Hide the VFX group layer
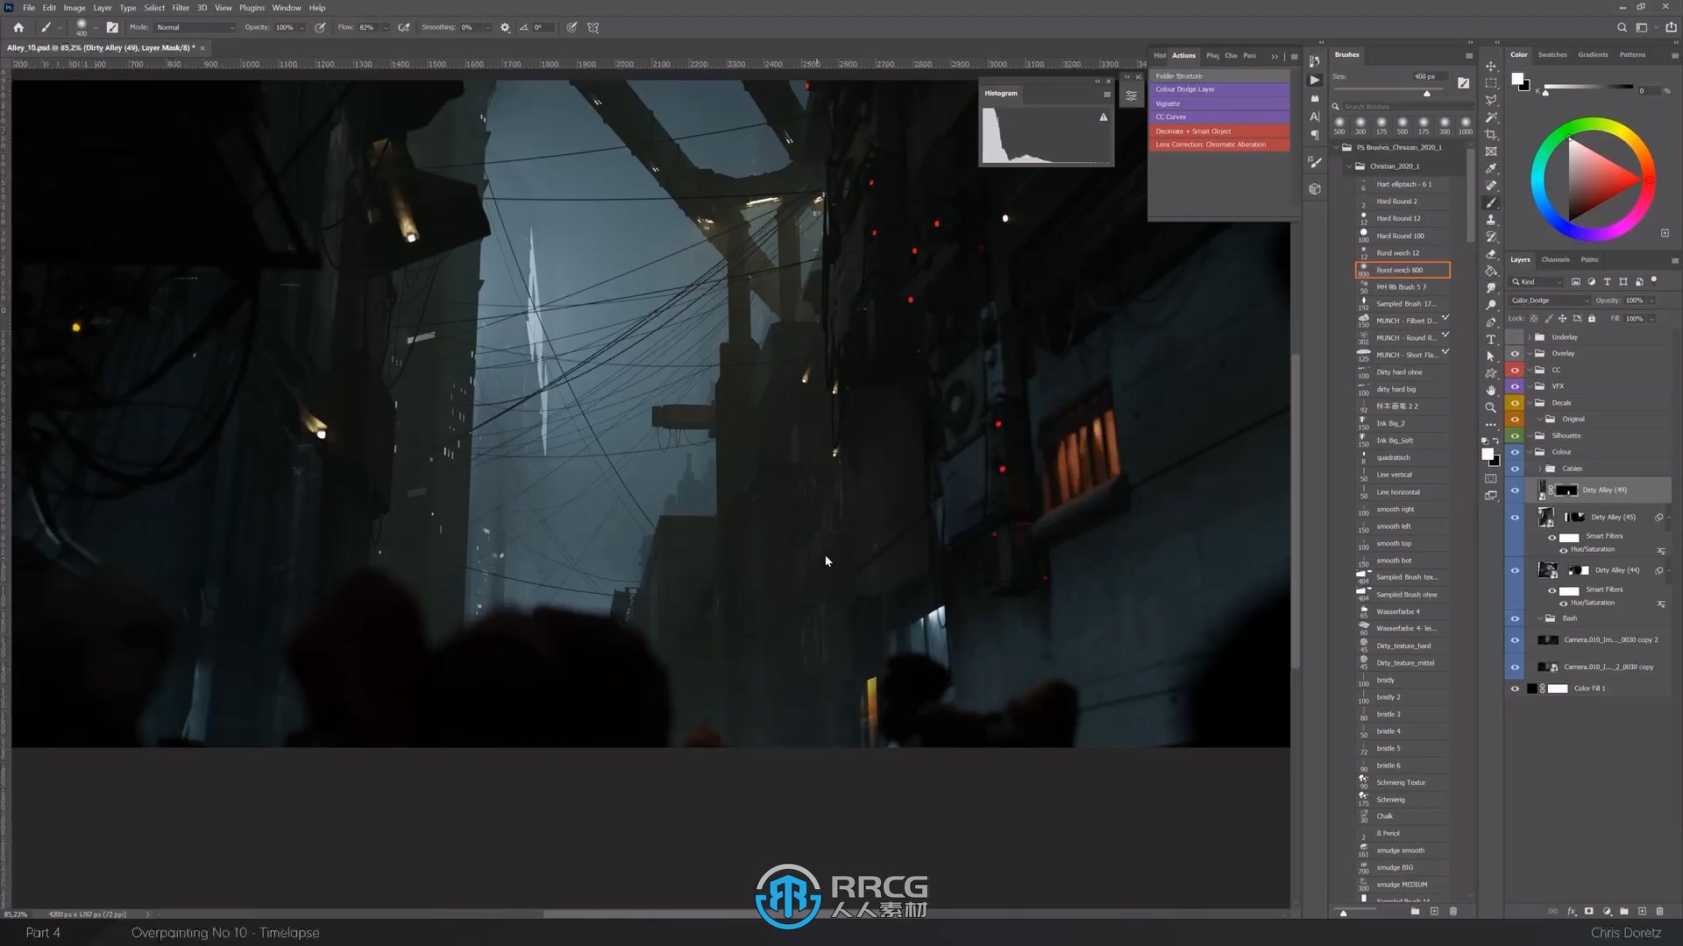The width and height of the screenshot is (1683, 946). [1515, 386]
